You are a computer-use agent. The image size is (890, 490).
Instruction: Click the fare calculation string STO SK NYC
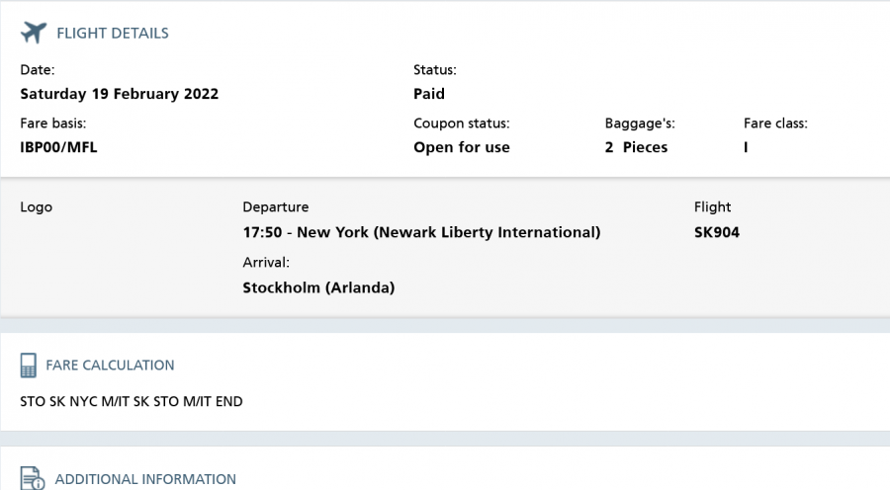click(132, 402)
